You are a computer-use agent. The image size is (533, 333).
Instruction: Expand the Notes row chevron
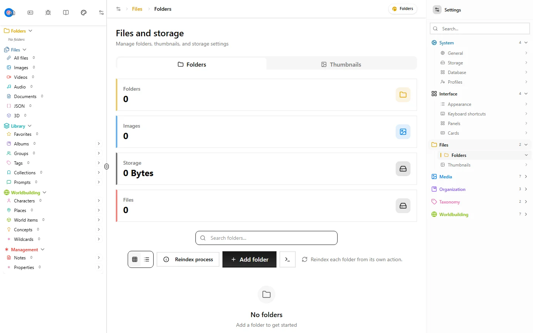pyautogui.click(x=99, y=258)
